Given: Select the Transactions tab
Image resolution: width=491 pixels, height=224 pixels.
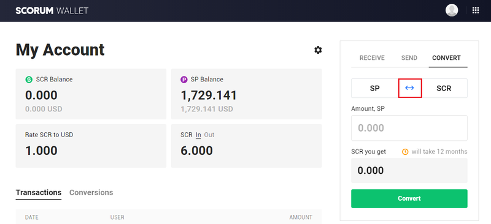Looking at the screenshot, I should pos(39,192).
